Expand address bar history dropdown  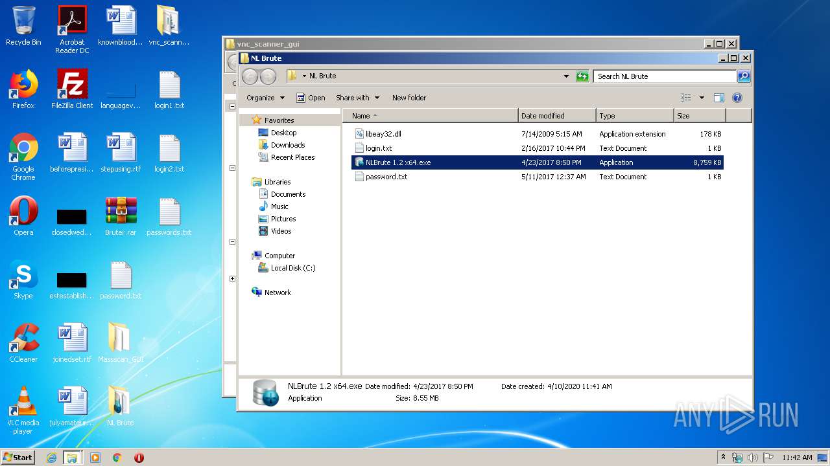coord(566,76)
